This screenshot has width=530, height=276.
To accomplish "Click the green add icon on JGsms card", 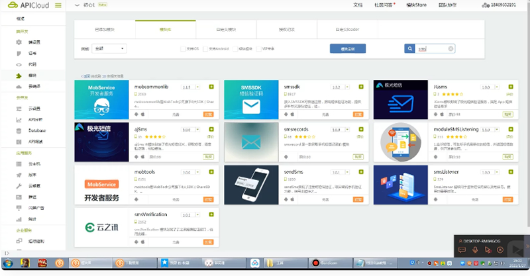I will pyautogui.click(x=511, y=87).
